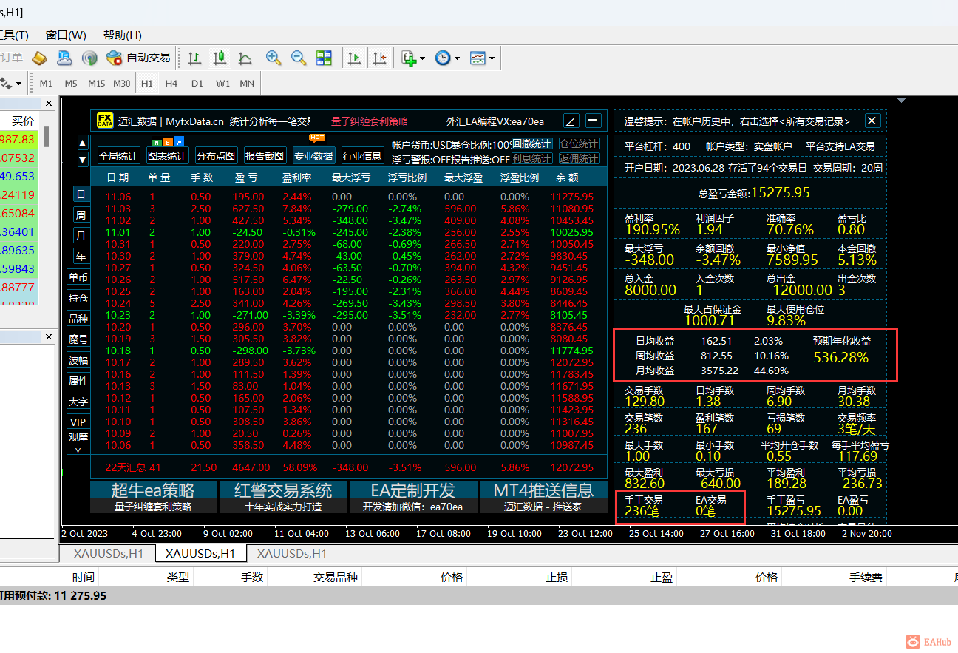Toggle the 自动交易 auto-trading button
The image size is (958, 653).
point(139,58)
